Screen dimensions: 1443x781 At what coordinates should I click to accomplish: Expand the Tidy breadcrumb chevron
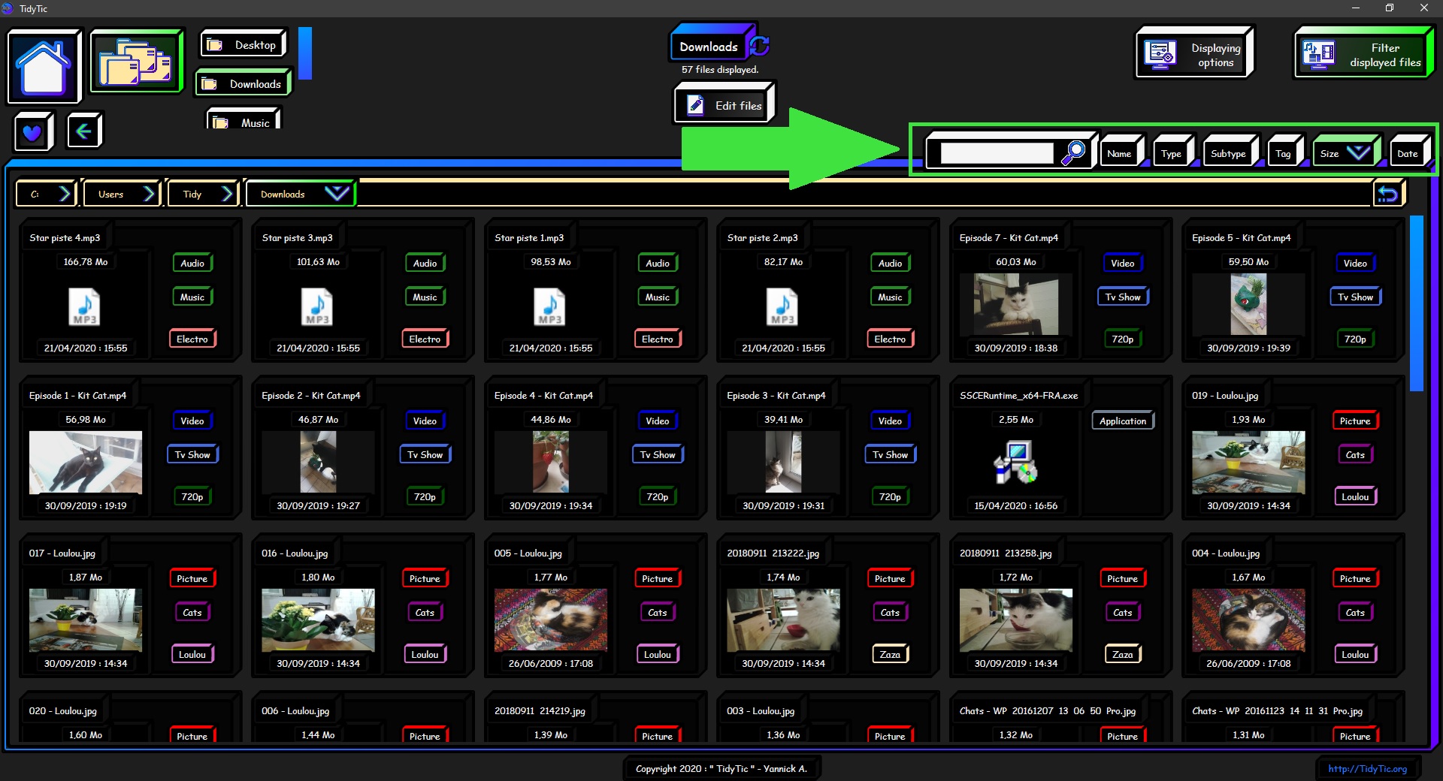(x=227, y=194)
